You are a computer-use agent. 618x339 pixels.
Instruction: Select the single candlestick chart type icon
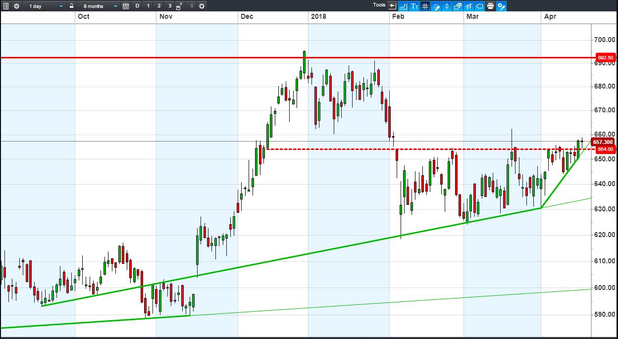point(447,6)
